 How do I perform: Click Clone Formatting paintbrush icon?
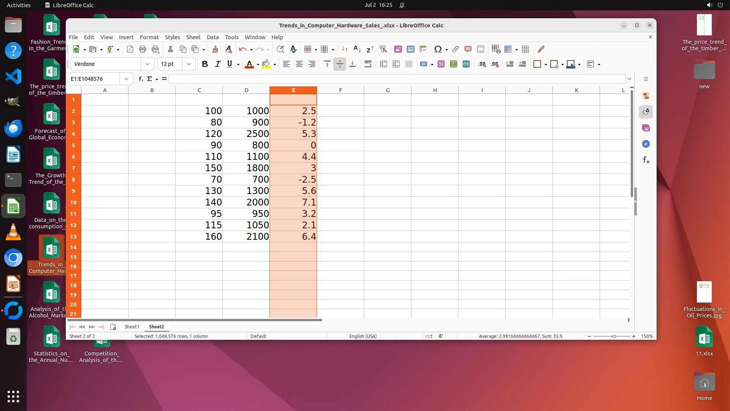pyautogui.click(x=215, y=49)
